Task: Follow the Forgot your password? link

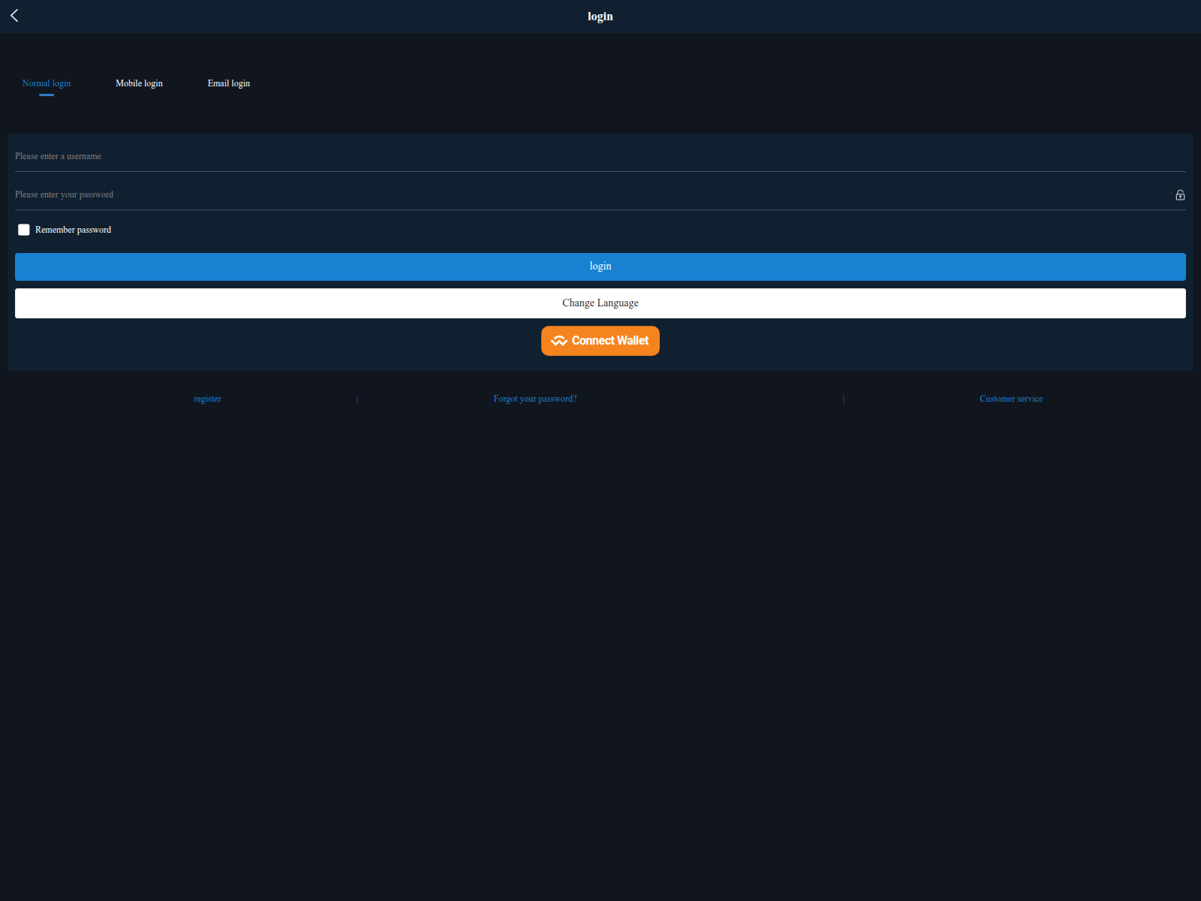Action: (535, 399)
